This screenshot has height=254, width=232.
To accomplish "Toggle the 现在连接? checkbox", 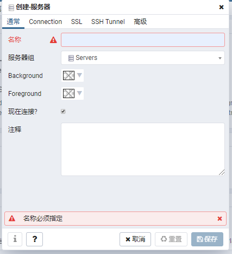I will 63,111.
